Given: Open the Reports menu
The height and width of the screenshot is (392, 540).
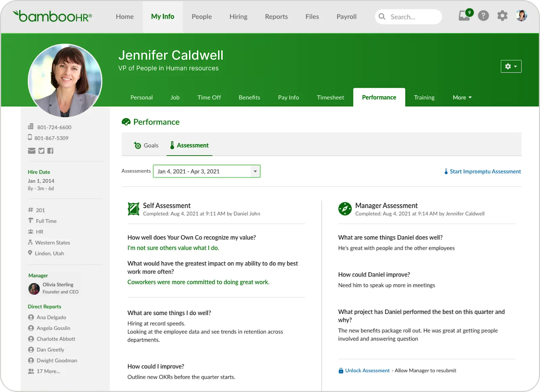Looking at the screenshot, I should (x=276, y=17).
